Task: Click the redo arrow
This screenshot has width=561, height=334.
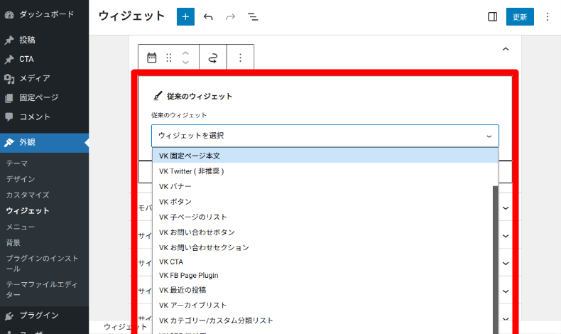Action: pos(231,17)
